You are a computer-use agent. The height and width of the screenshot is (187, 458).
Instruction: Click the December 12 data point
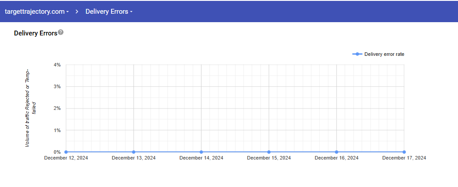tap(66, 152)
